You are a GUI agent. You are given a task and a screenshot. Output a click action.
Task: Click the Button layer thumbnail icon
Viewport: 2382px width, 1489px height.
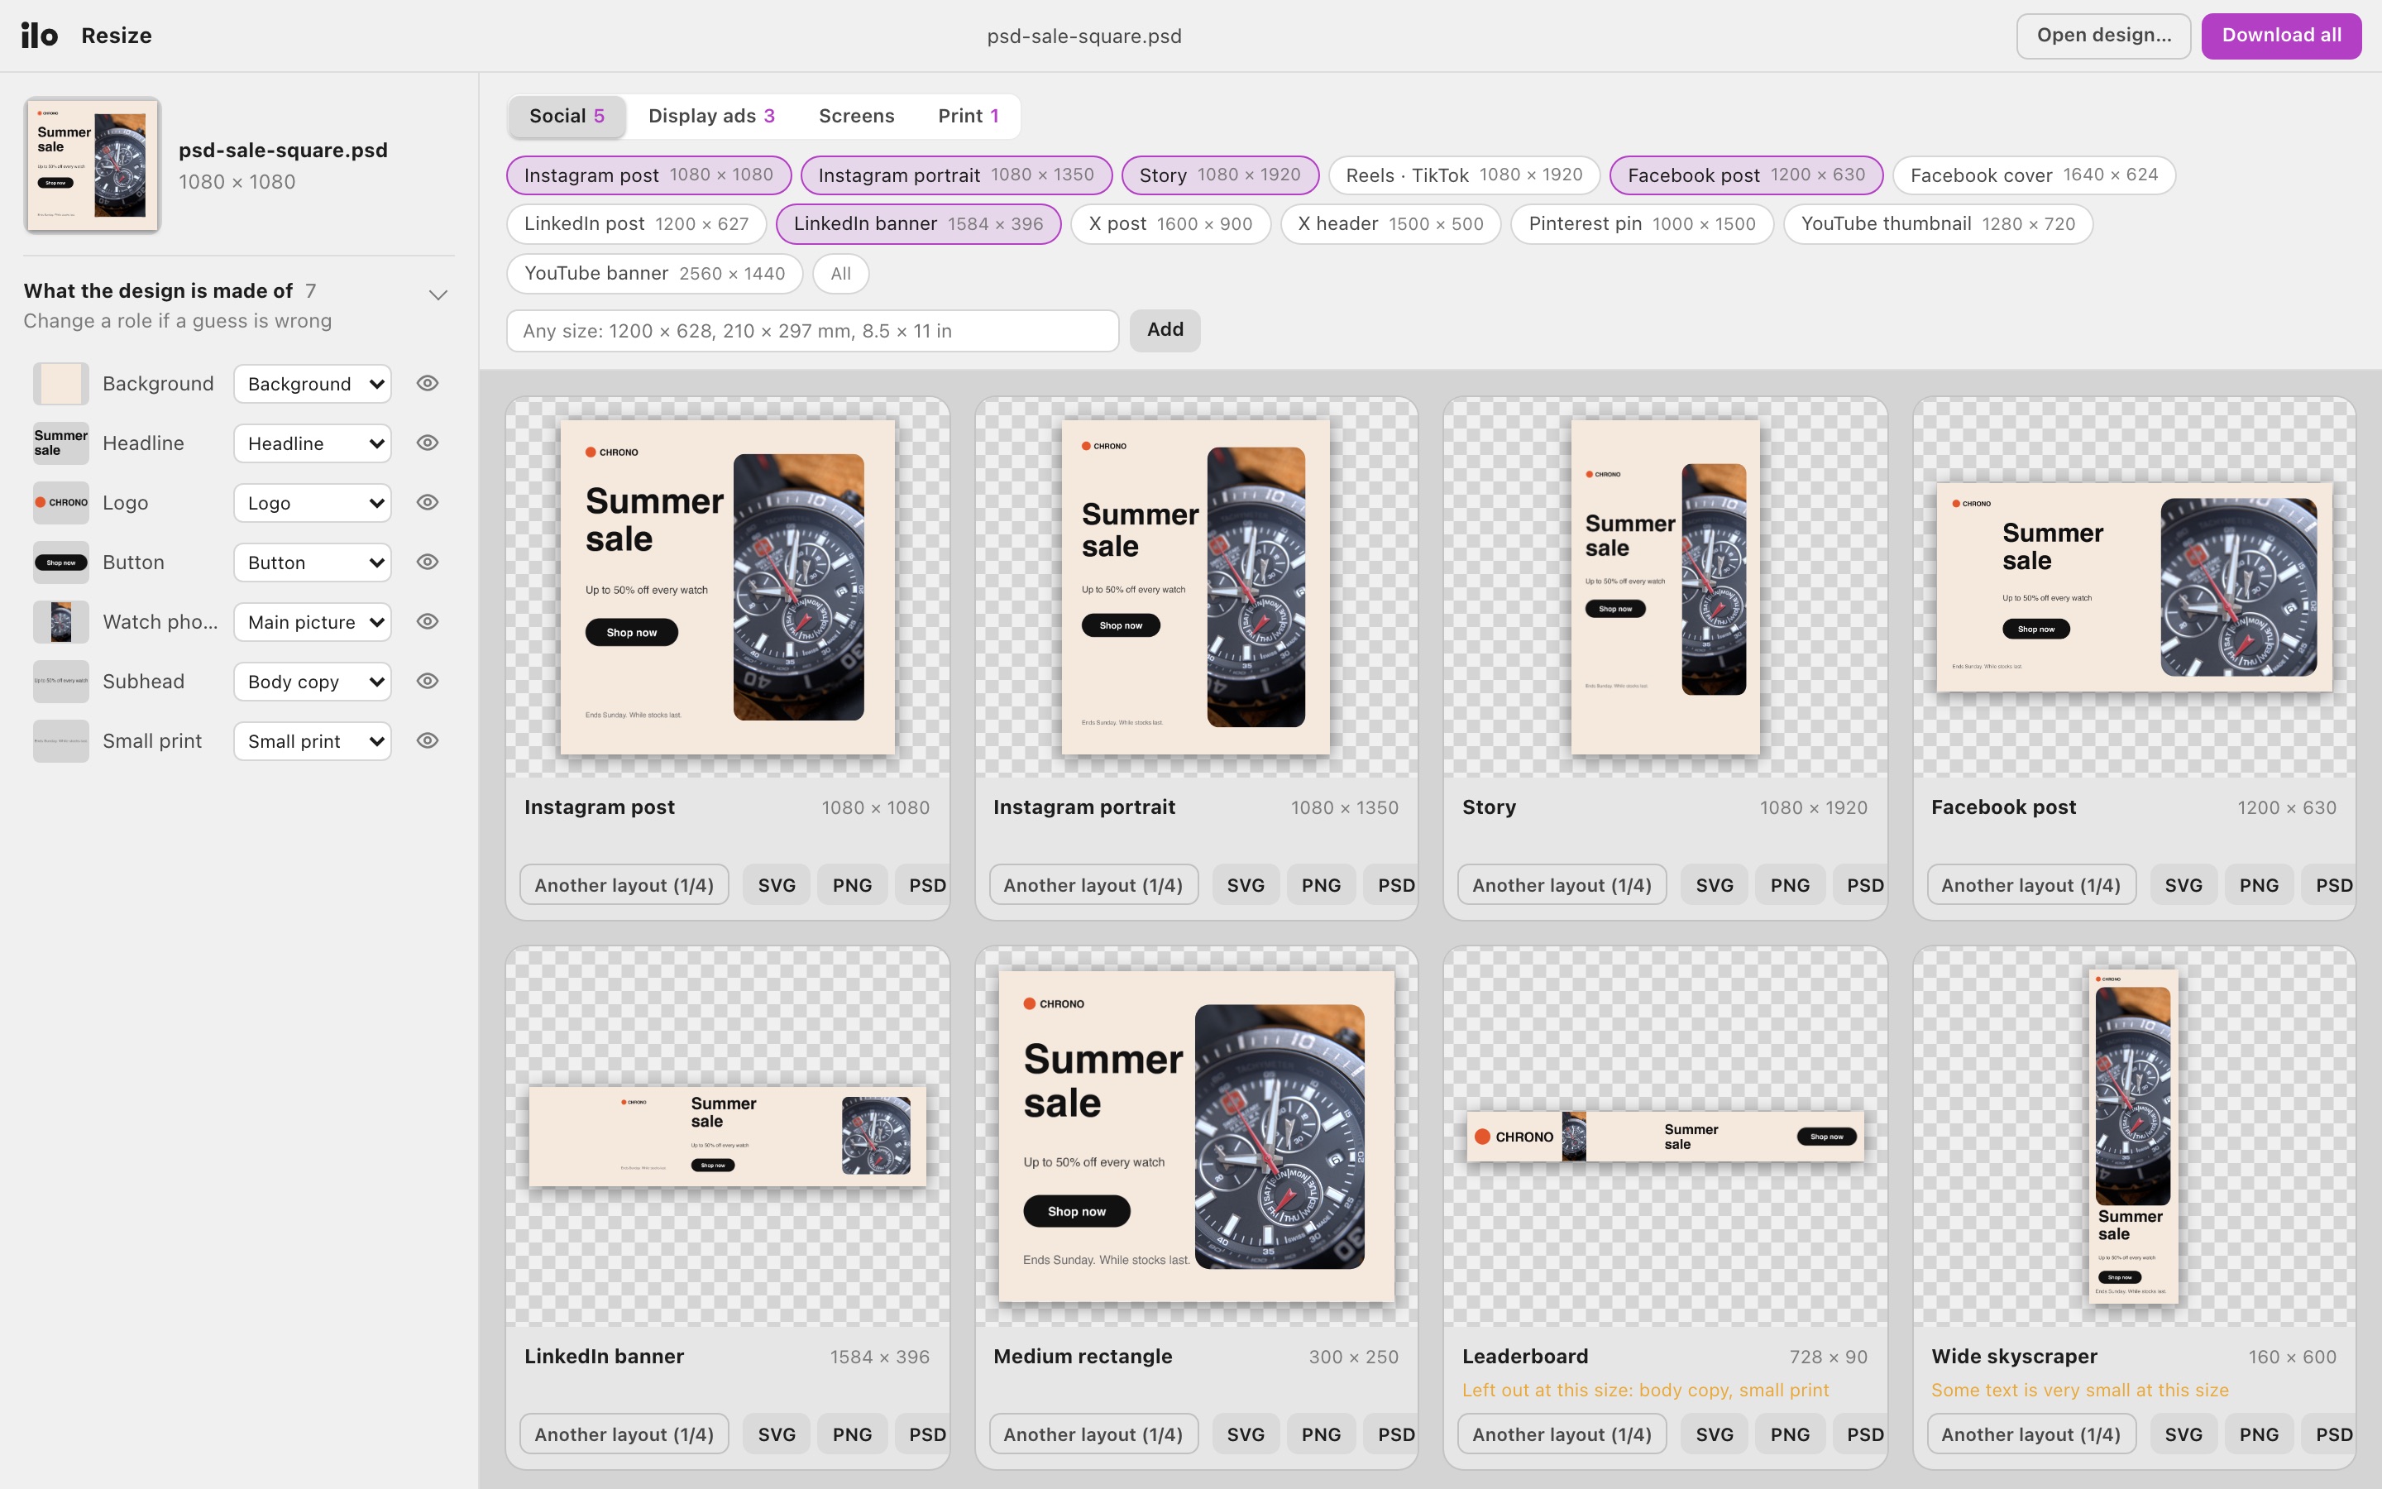click(61, 563)
